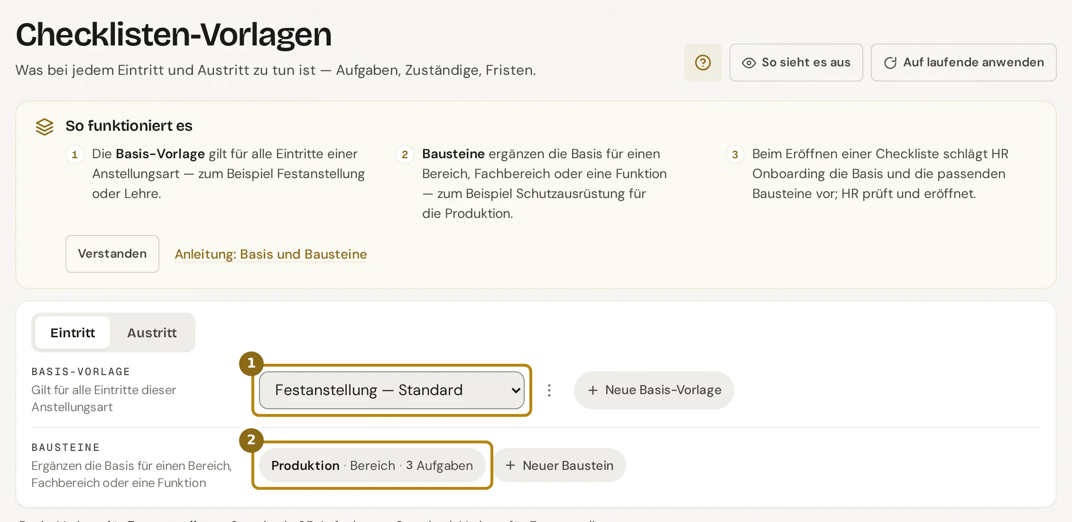Dismiss info box with 'Verstanden'
Viewport: 1072px width, 522px height.
tap(112, 254)
